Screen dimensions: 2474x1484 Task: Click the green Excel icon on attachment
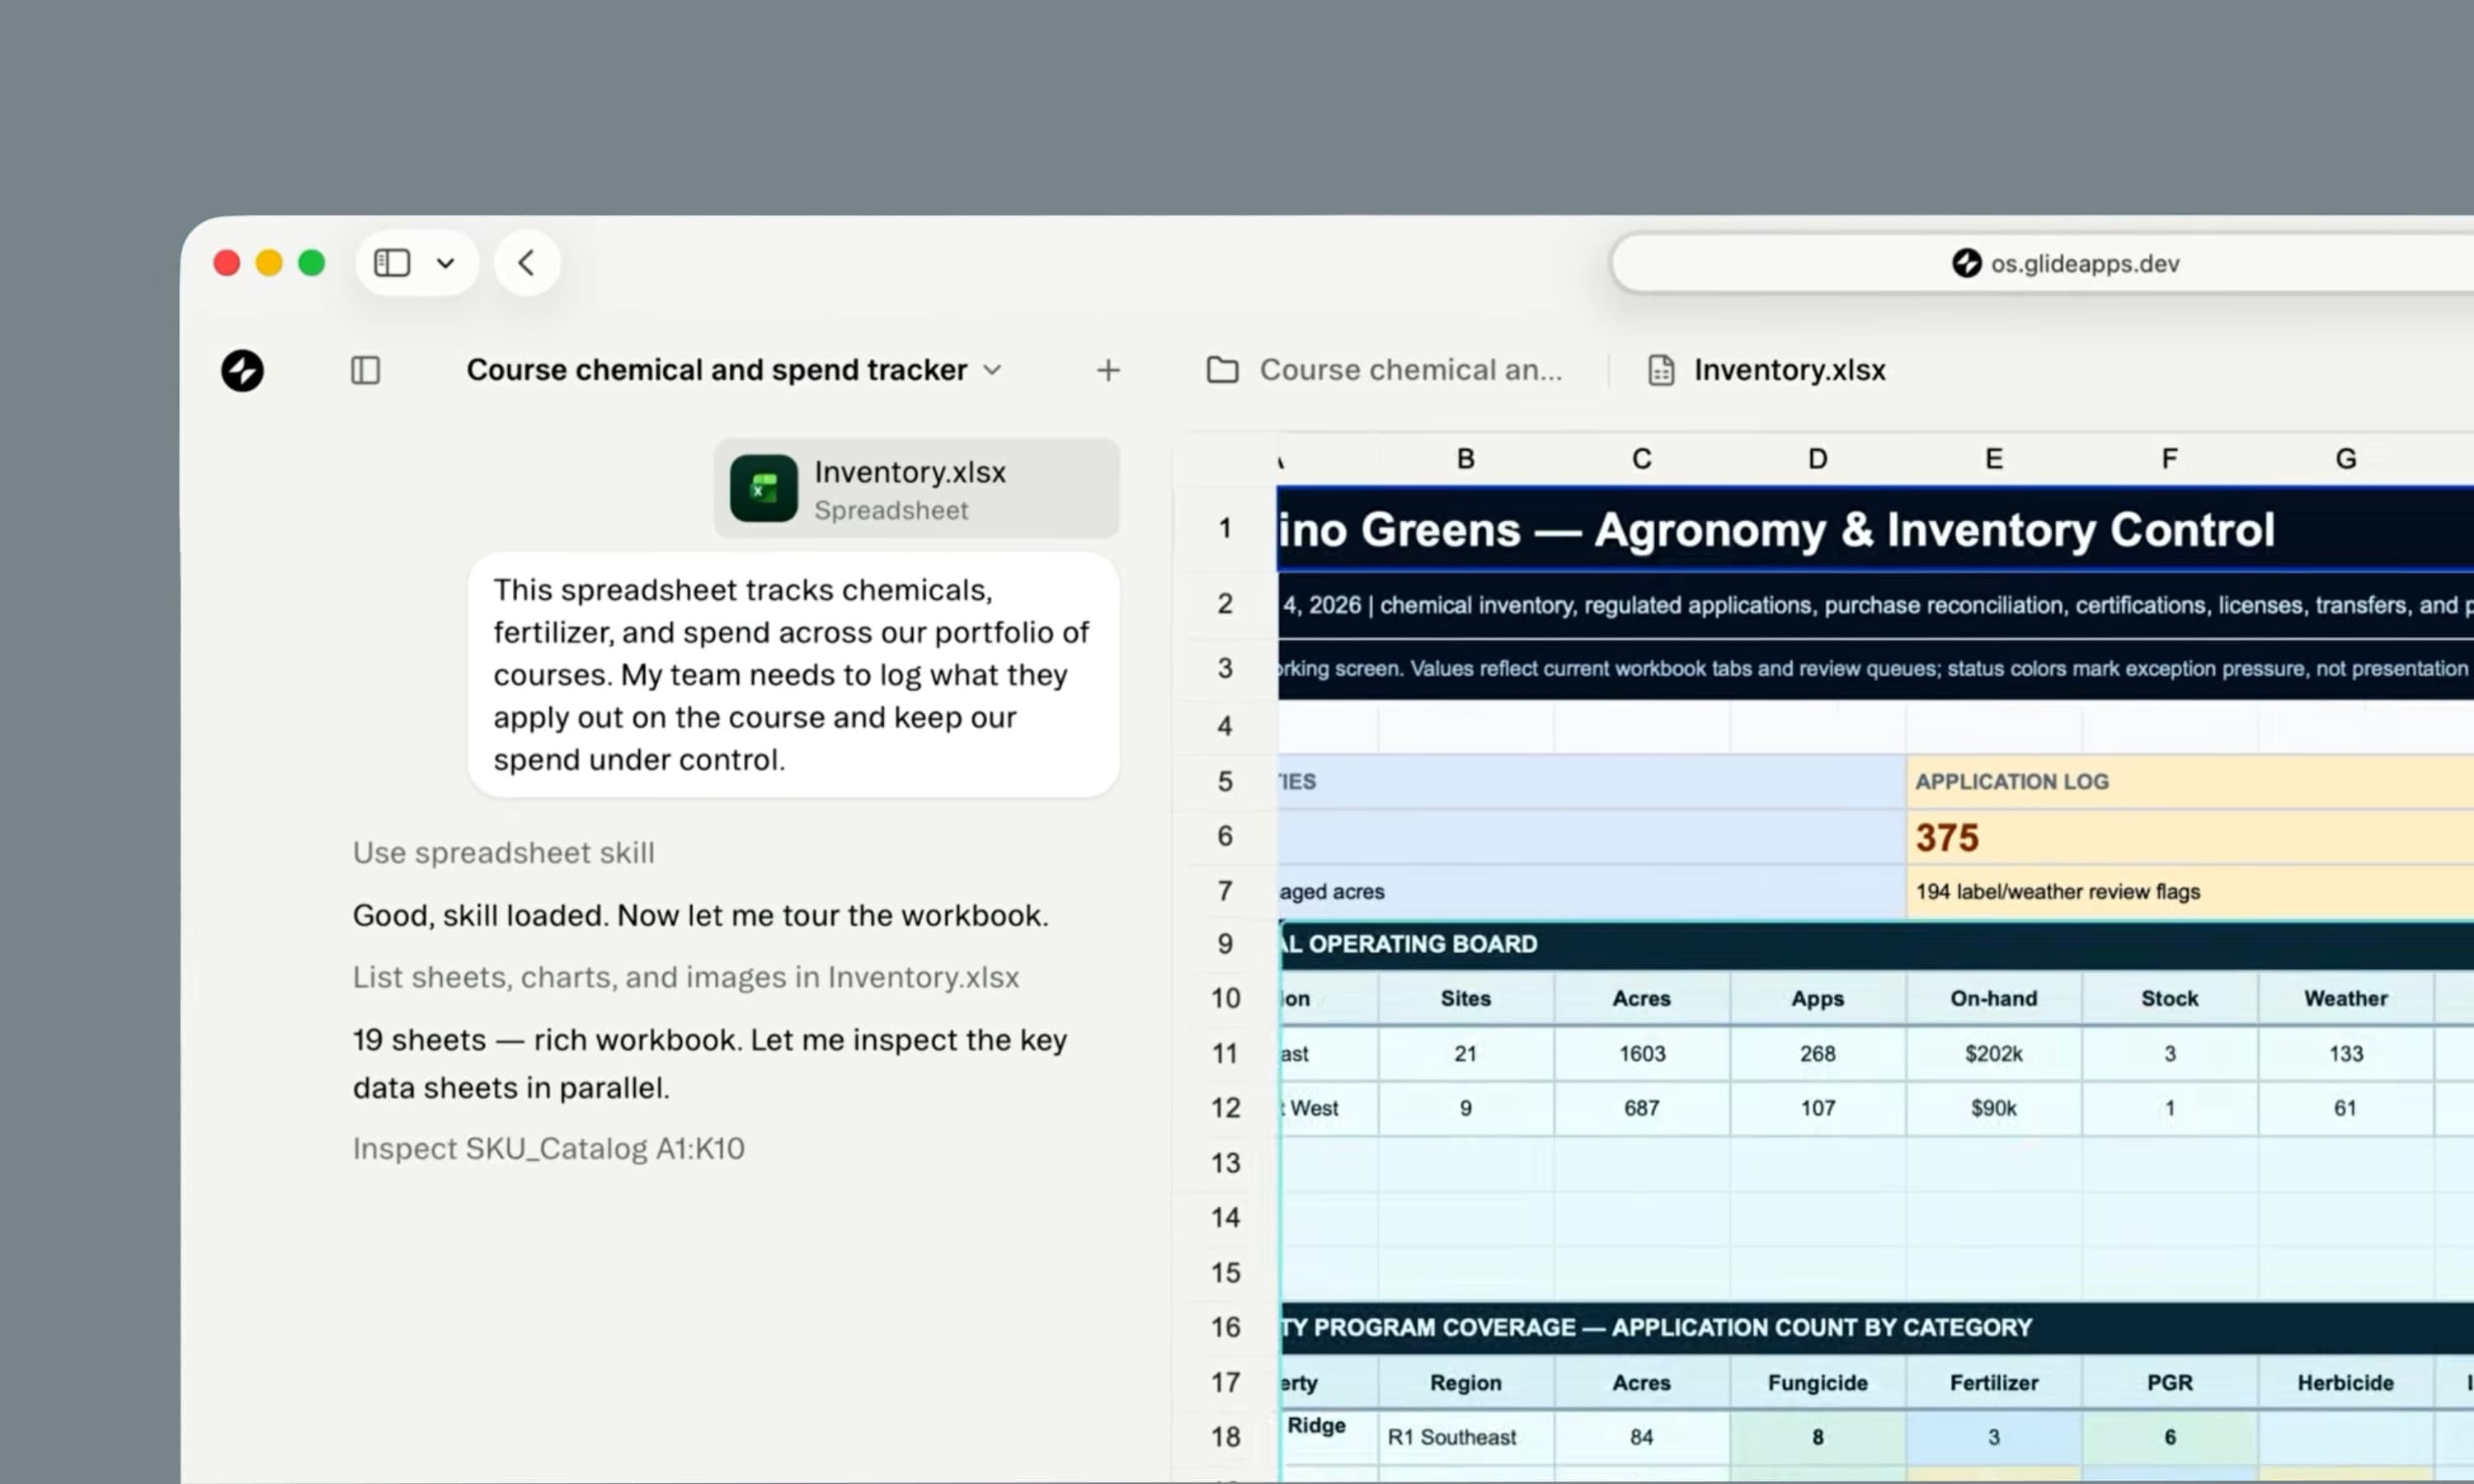(x=764, y=488)
